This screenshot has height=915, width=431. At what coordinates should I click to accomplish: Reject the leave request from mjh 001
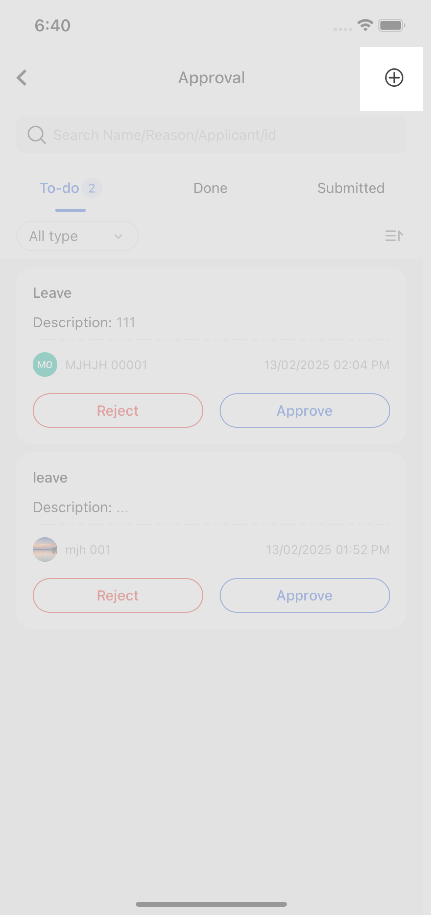click(x=118, y=595)
